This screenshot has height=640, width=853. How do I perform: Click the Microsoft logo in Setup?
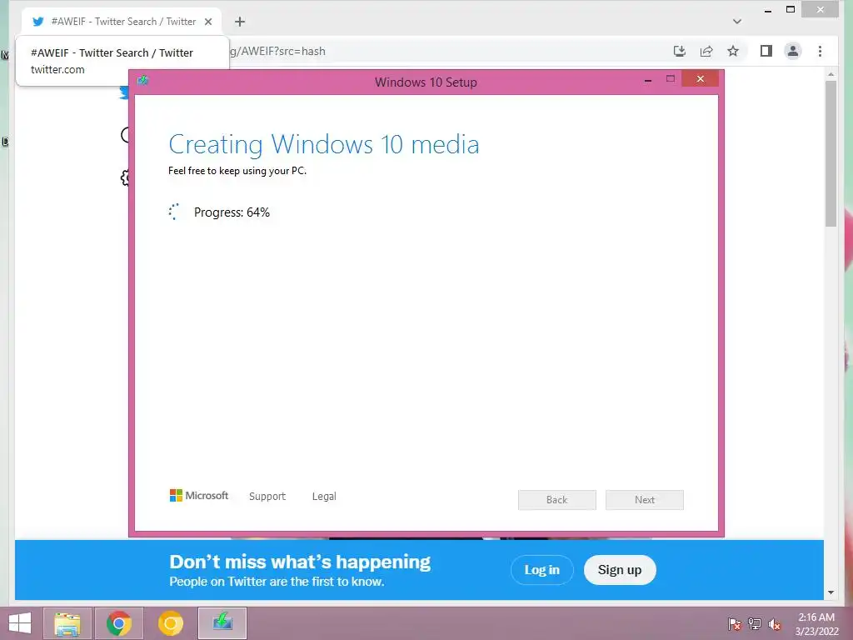[199, 496]
